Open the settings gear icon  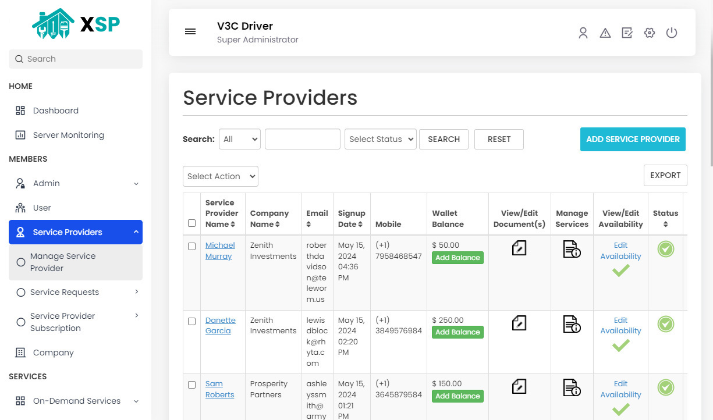(x=649, y=33)
